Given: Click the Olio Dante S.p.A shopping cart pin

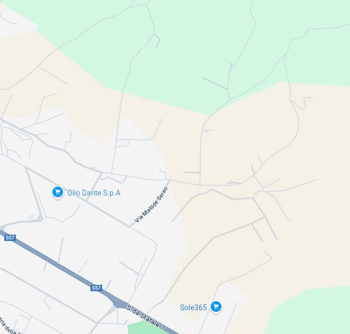Looking at the screenshot, I should point(58,192).
